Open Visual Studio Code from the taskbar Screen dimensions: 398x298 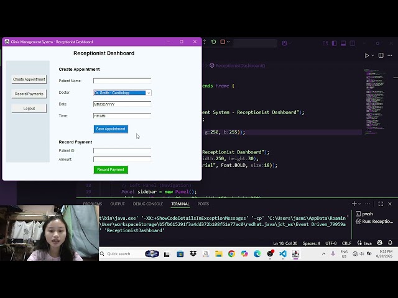[x=283, y=254]
